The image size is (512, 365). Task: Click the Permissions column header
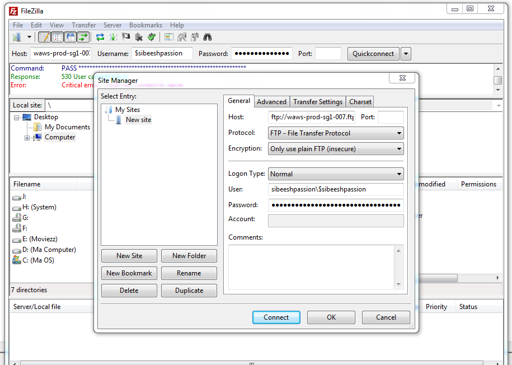(x=478, y=184)
